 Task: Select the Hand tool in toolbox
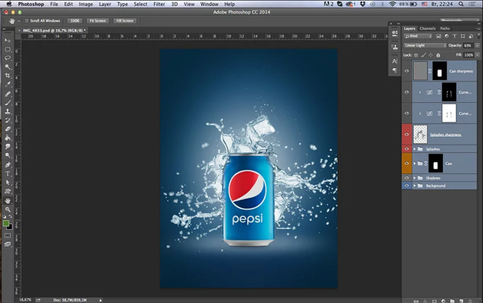click(8, 201)
